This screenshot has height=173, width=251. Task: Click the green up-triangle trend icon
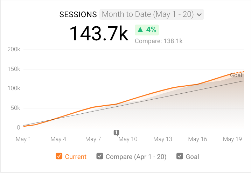140,30
